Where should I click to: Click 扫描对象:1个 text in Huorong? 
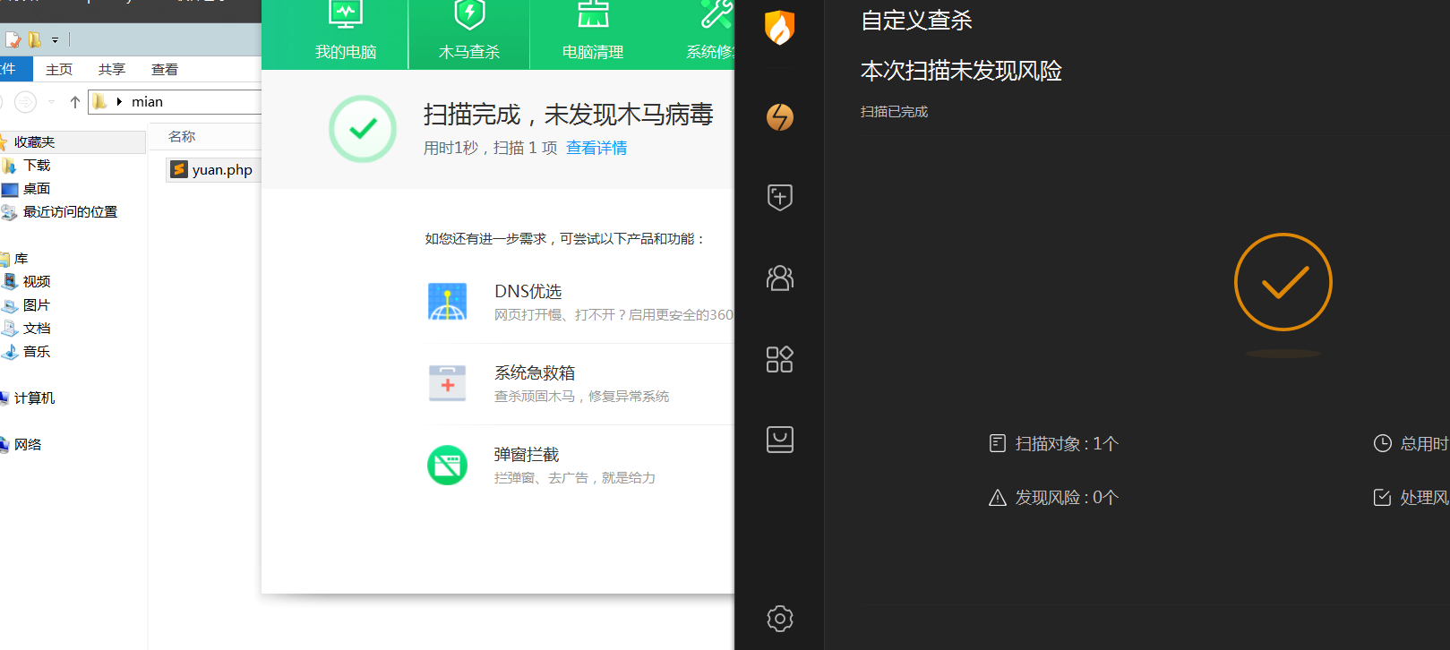(x=1067, y=443)
